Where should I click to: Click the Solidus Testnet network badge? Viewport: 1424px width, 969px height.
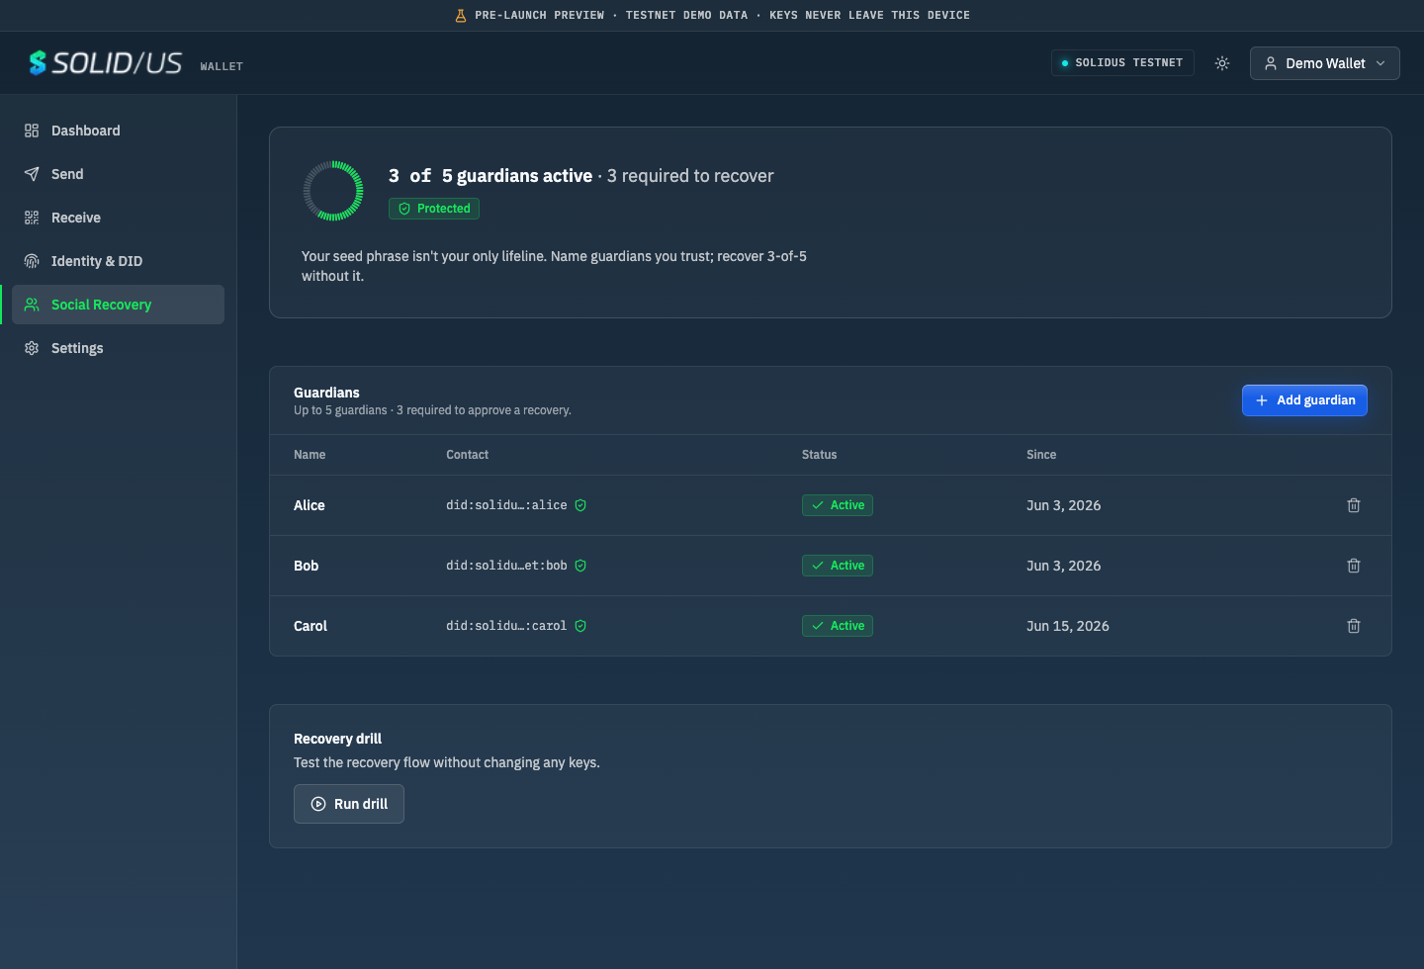pyautogui.click(x=1122, y=63)
